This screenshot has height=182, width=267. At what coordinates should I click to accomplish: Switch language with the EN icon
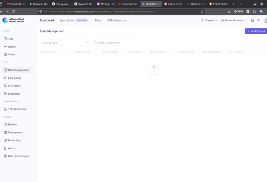pyautogui.click(x=252, y=20)
